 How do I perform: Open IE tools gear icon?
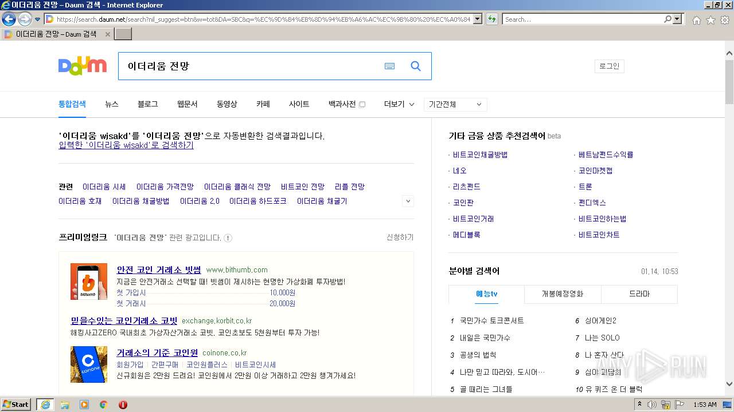click(x=725, y=20)
